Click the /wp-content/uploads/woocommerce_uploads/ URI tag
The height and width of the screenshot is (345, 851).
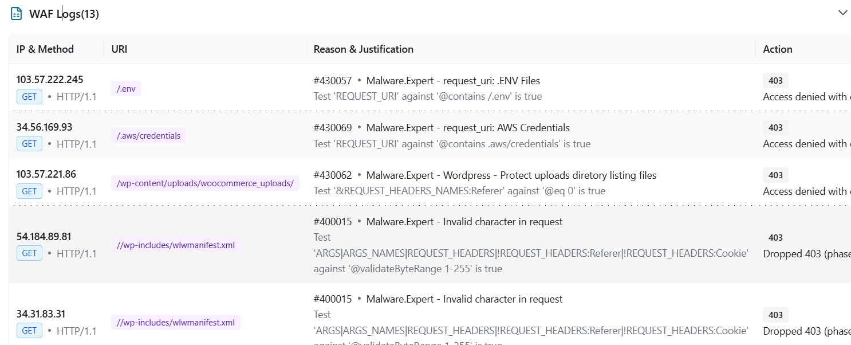click(205, 183)
